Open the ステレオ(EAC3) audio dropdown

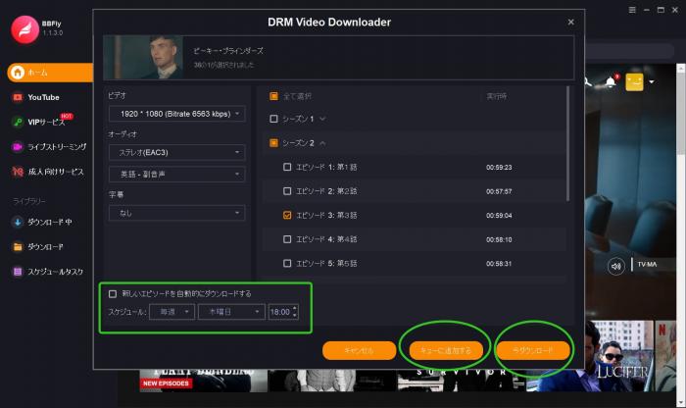tap(176, 152)
